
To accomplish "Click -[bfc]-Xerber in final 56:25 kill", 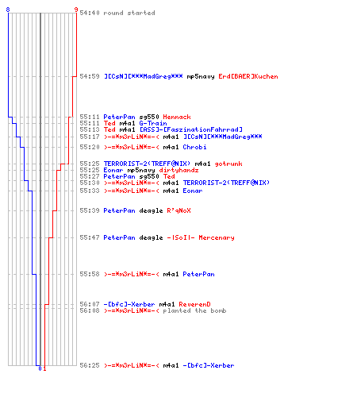I will [209, 365].
